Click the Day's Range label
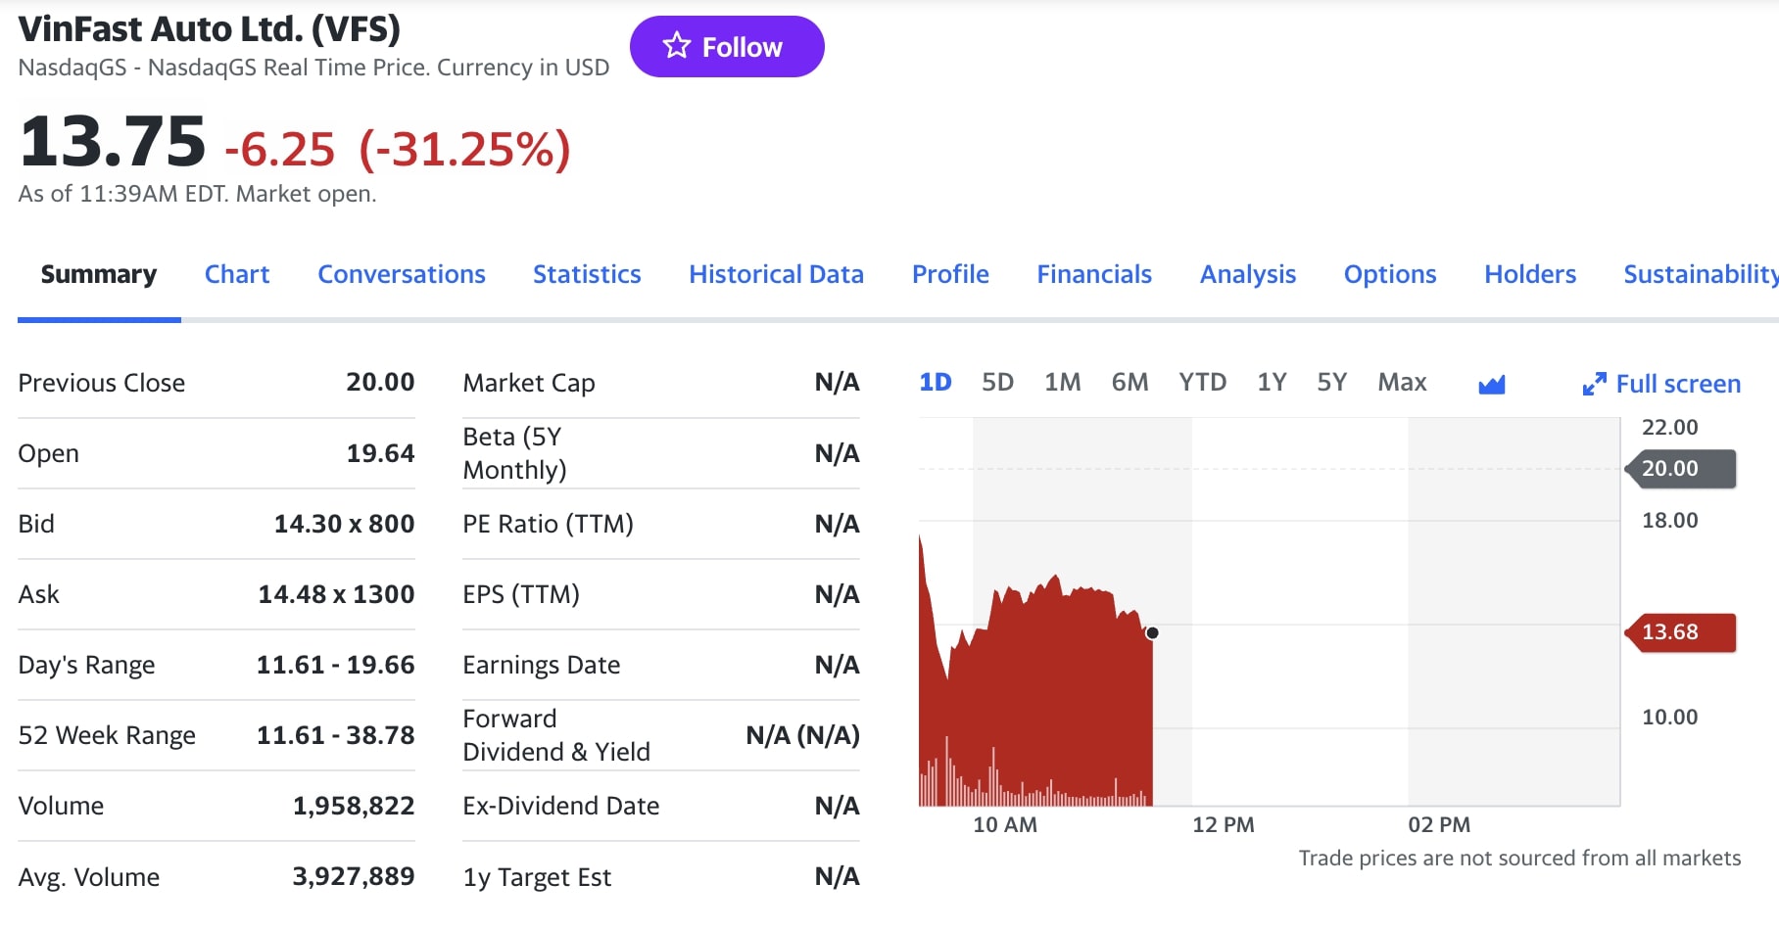Viewport: 1779px width, 930px height. point(86,666)
